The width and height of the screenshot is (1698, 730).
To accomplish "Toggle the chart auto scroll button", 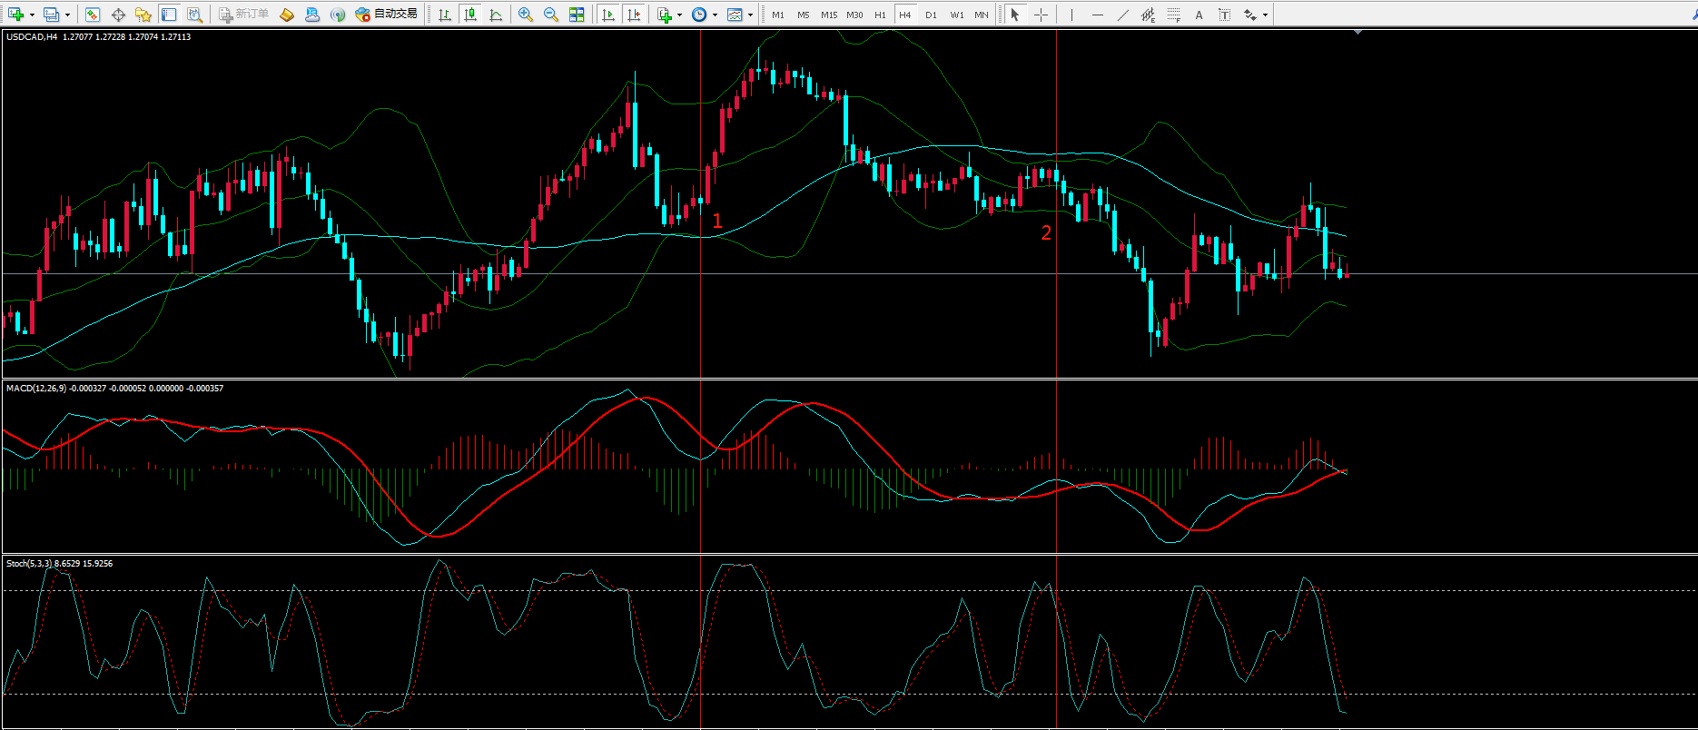I will (x=608, y=15).
